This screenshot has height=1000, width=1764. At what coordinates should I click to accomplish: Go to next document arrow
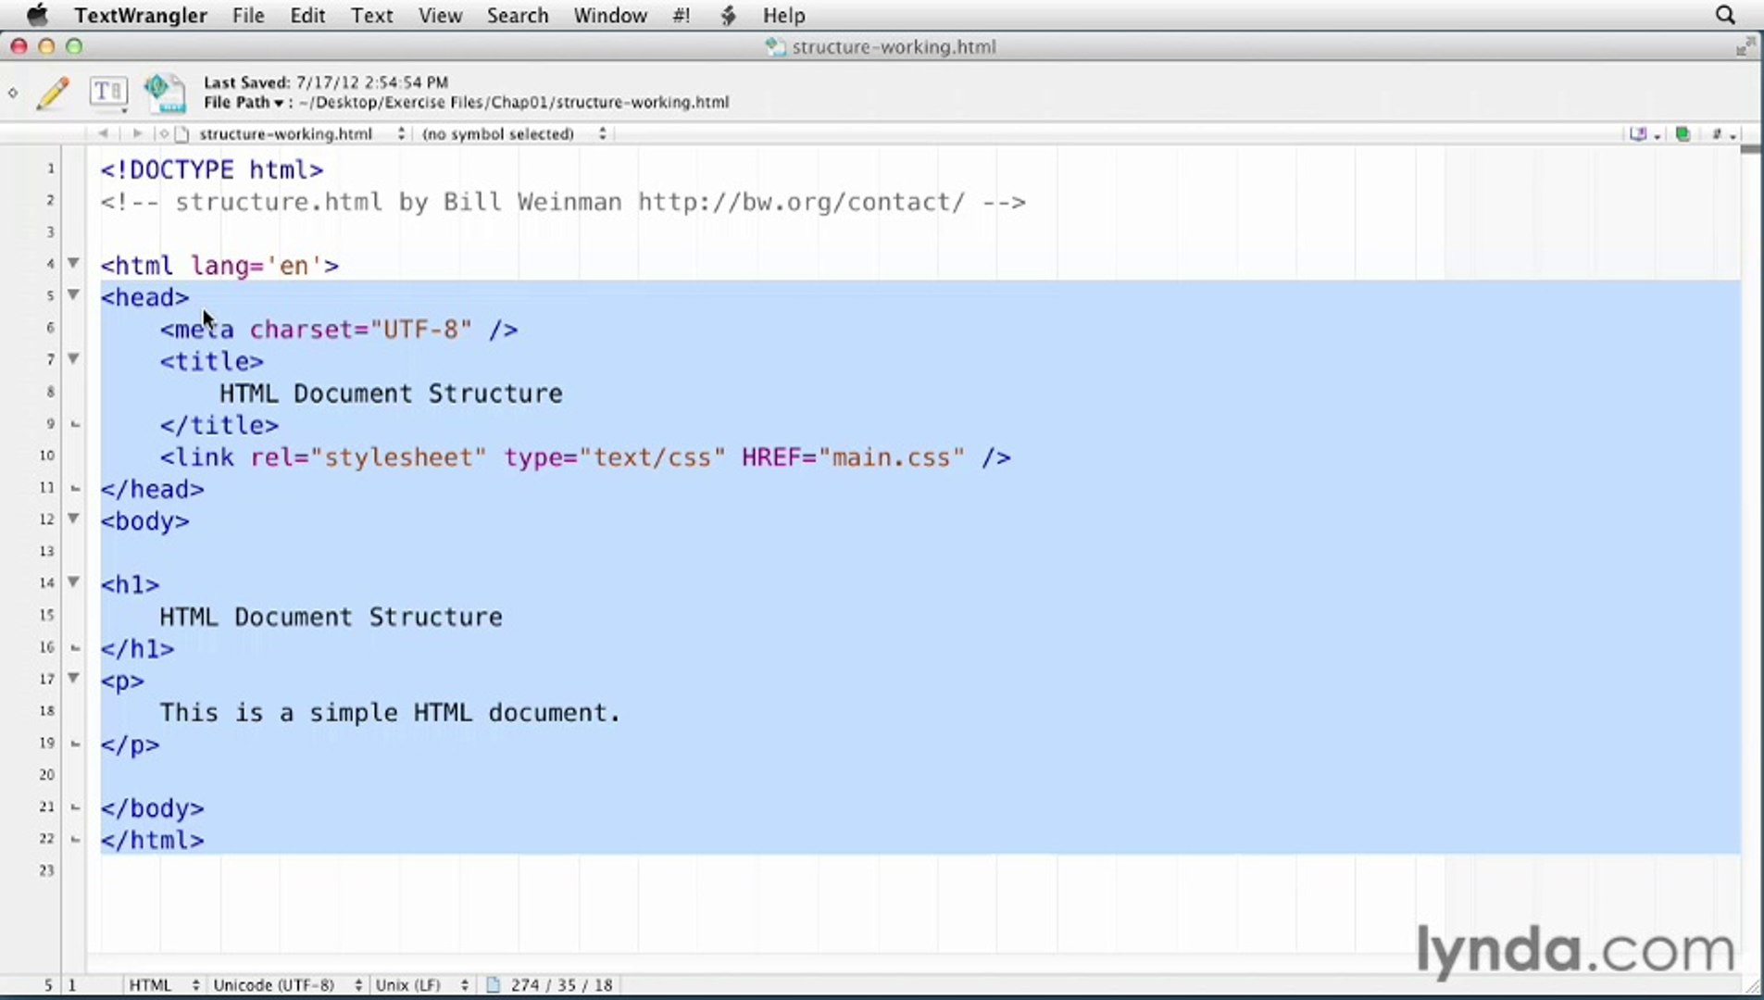[137, 133]
